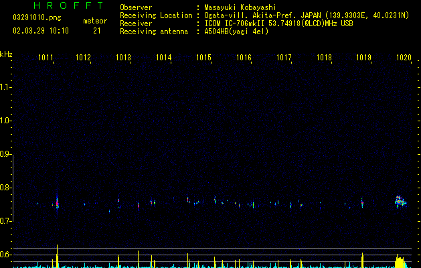Click the 0.8 kHz frequency label

[5, 188]
